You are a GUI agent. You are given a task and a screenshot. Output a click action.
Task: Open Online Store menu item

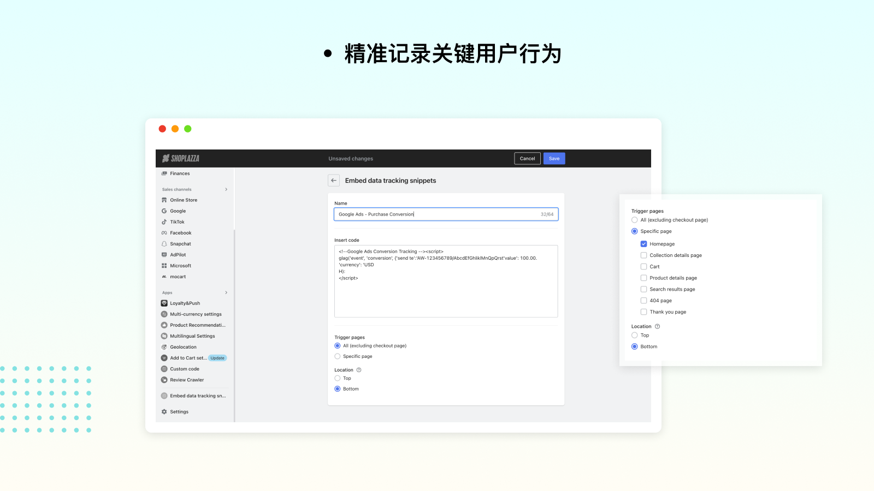pyautogui.click(x=184, y=200)
